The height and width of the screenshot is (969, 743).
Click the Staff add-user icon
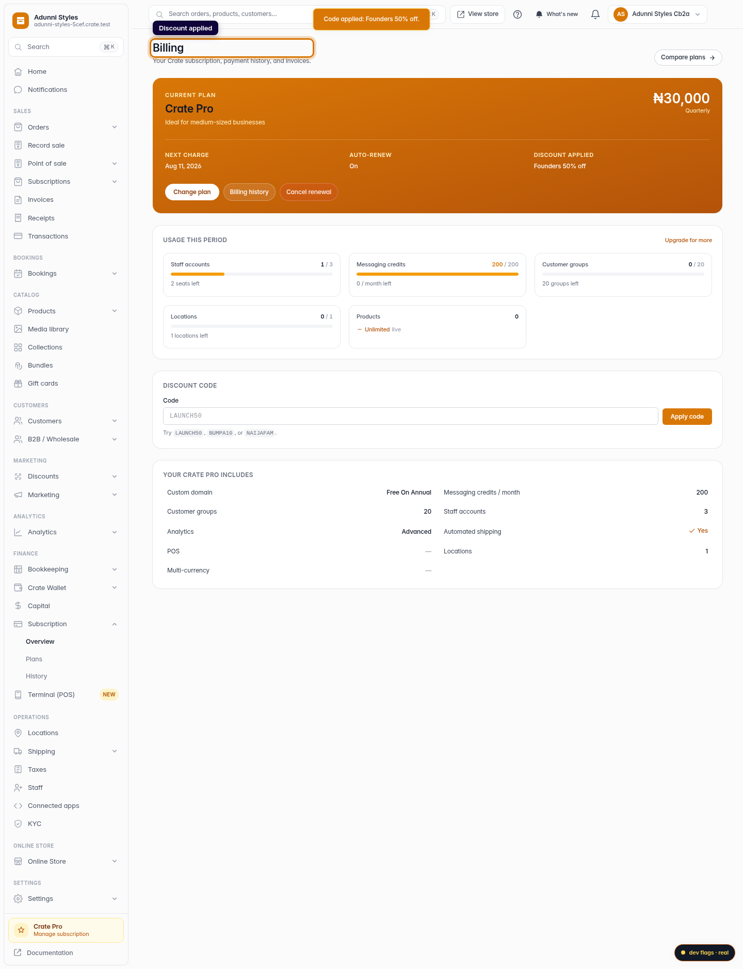click(18, 788)
